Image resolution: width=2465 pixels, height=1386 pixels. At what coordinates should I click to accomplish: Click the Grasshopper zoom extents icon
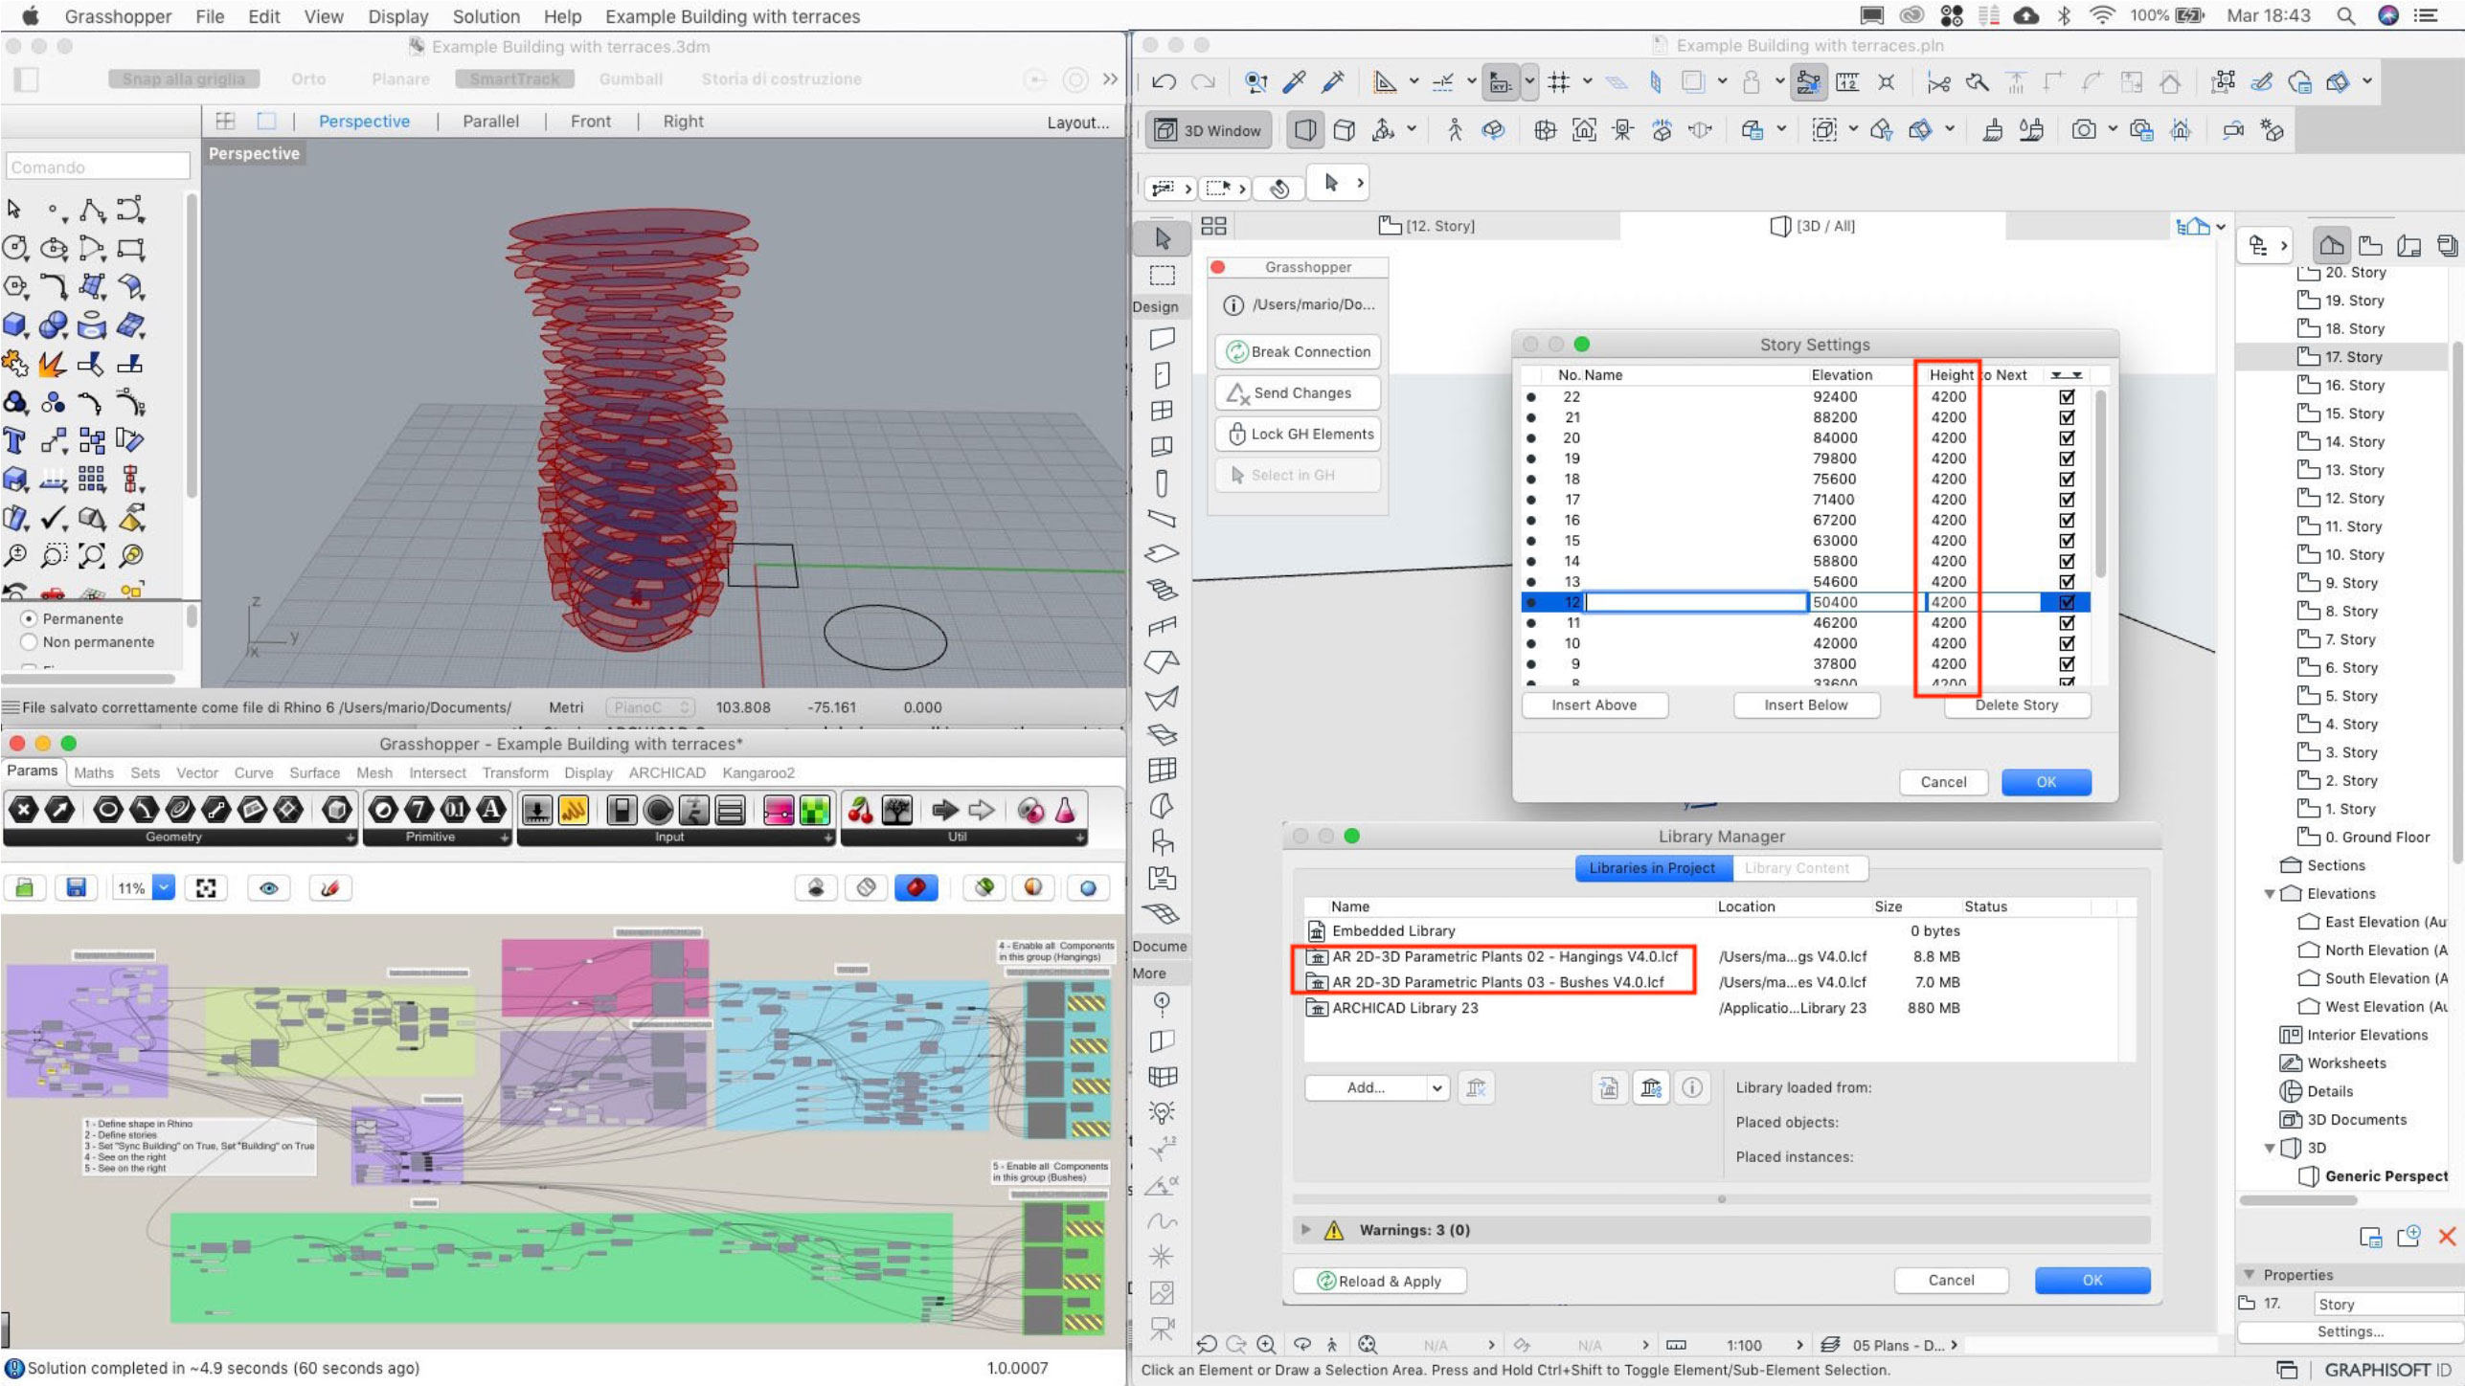tap(205, 888)
